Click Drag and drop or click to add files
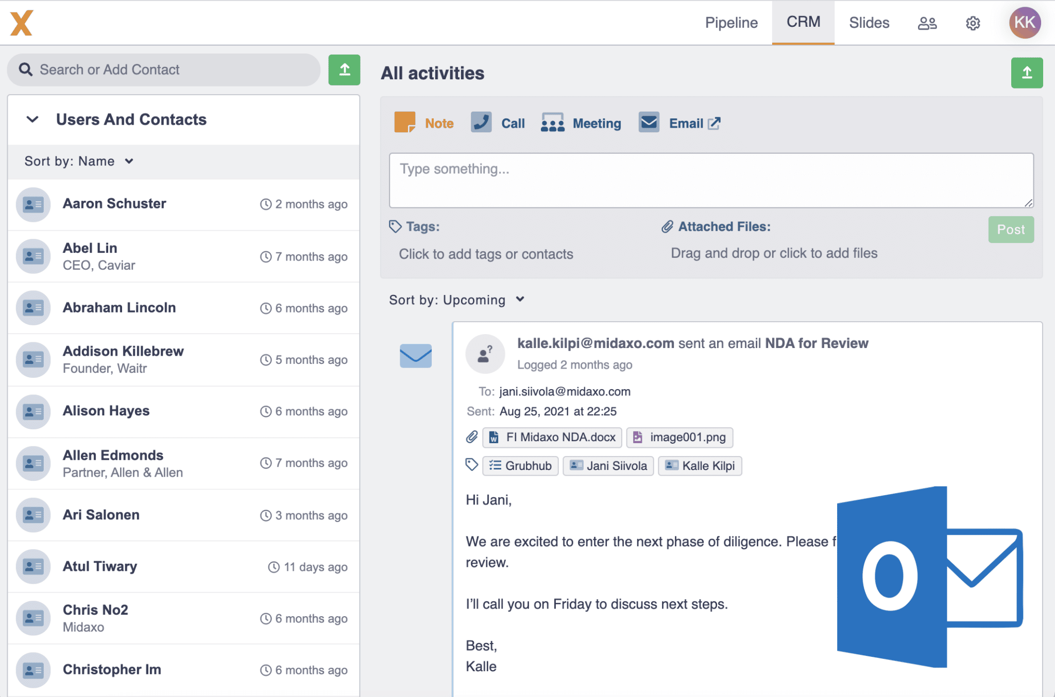This screenshot has width=1055, height=697. [774, 253]
